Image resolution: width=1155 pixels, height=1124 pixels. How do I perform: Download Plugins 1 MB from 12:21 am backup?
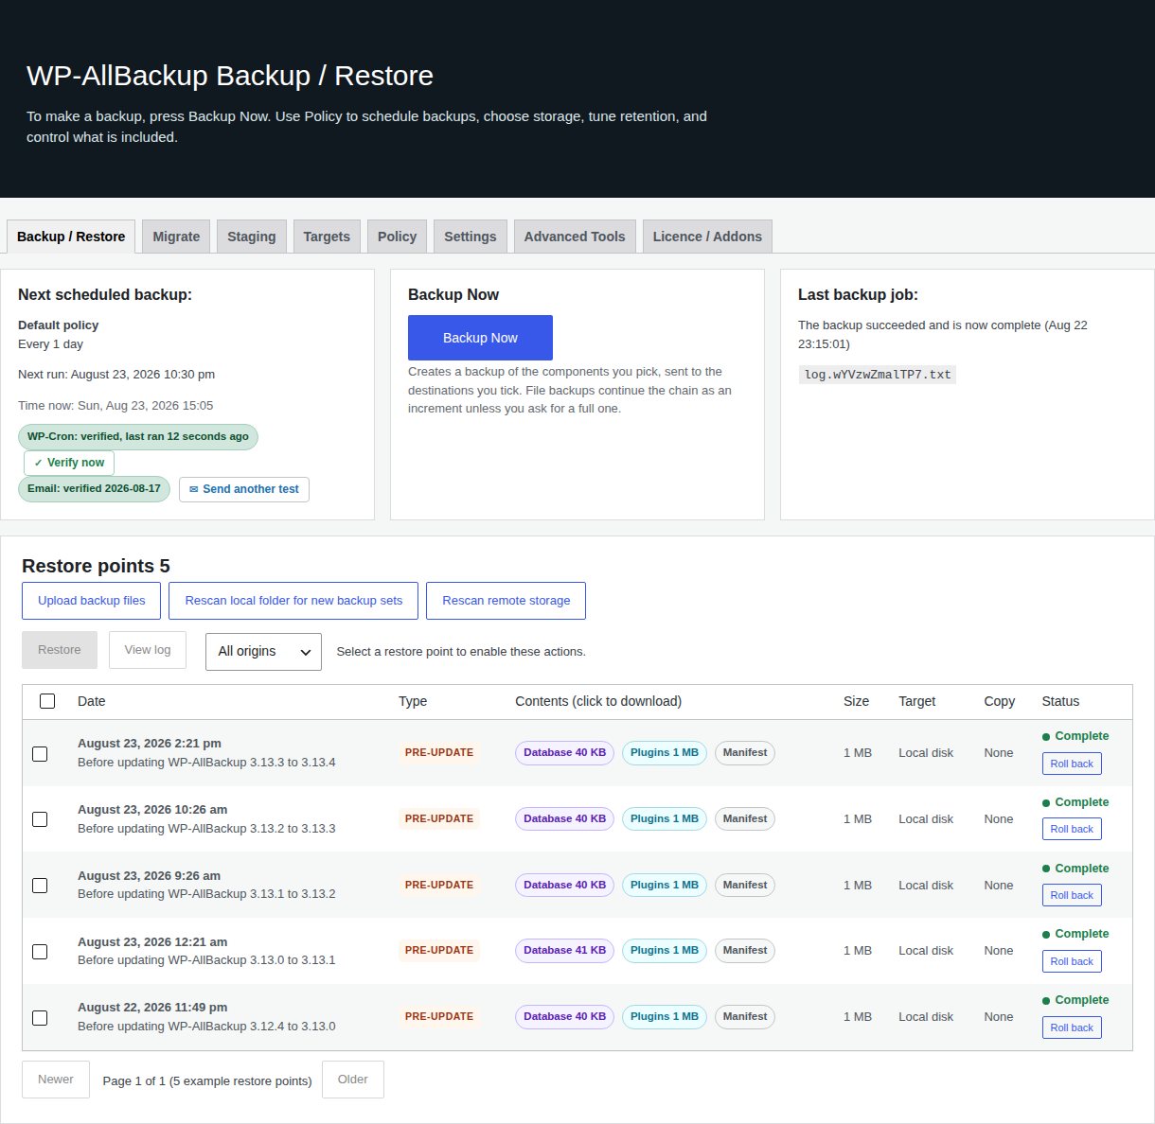(x=665, y=951)
